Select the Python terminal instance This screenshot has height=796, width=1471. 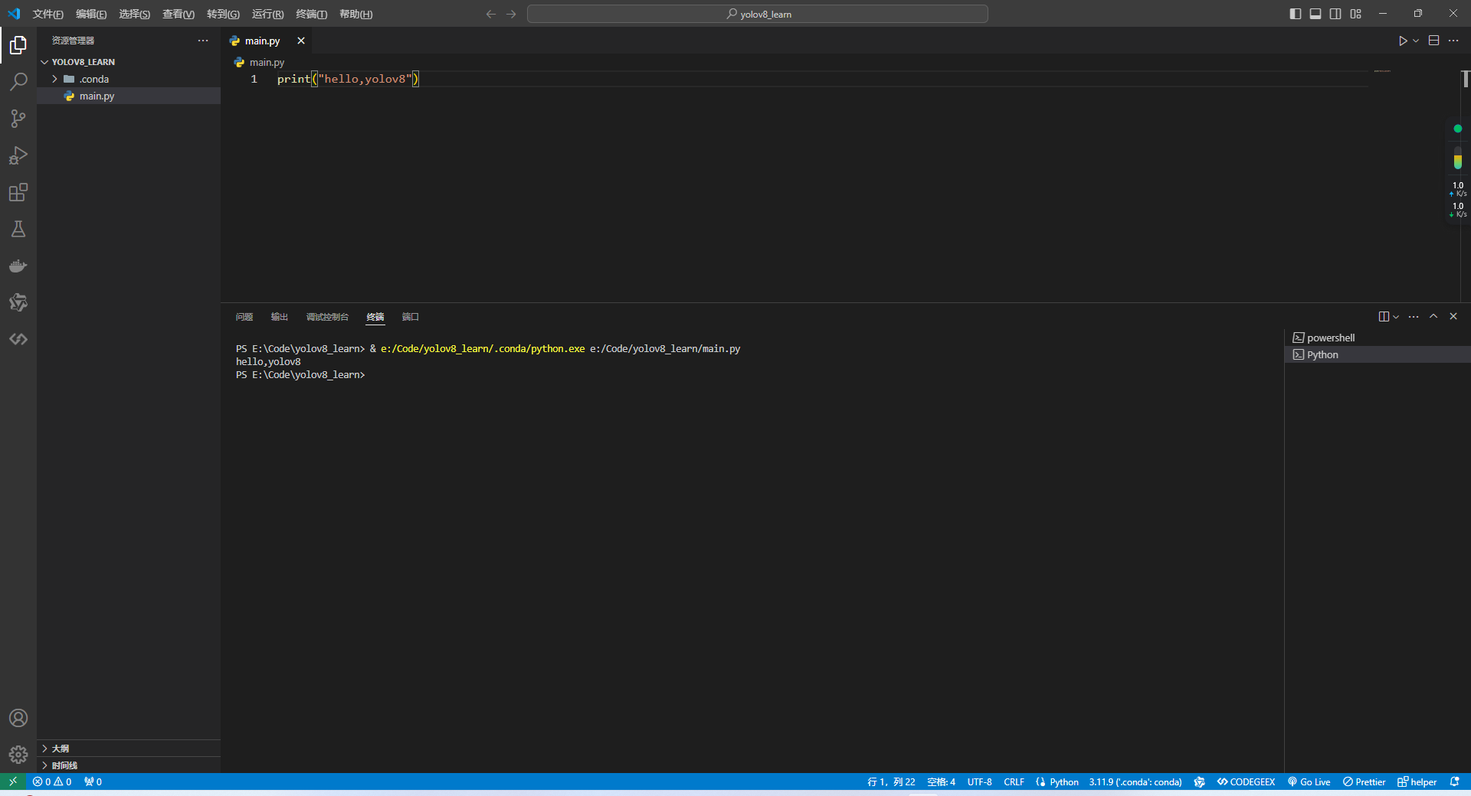[1378, 354]
